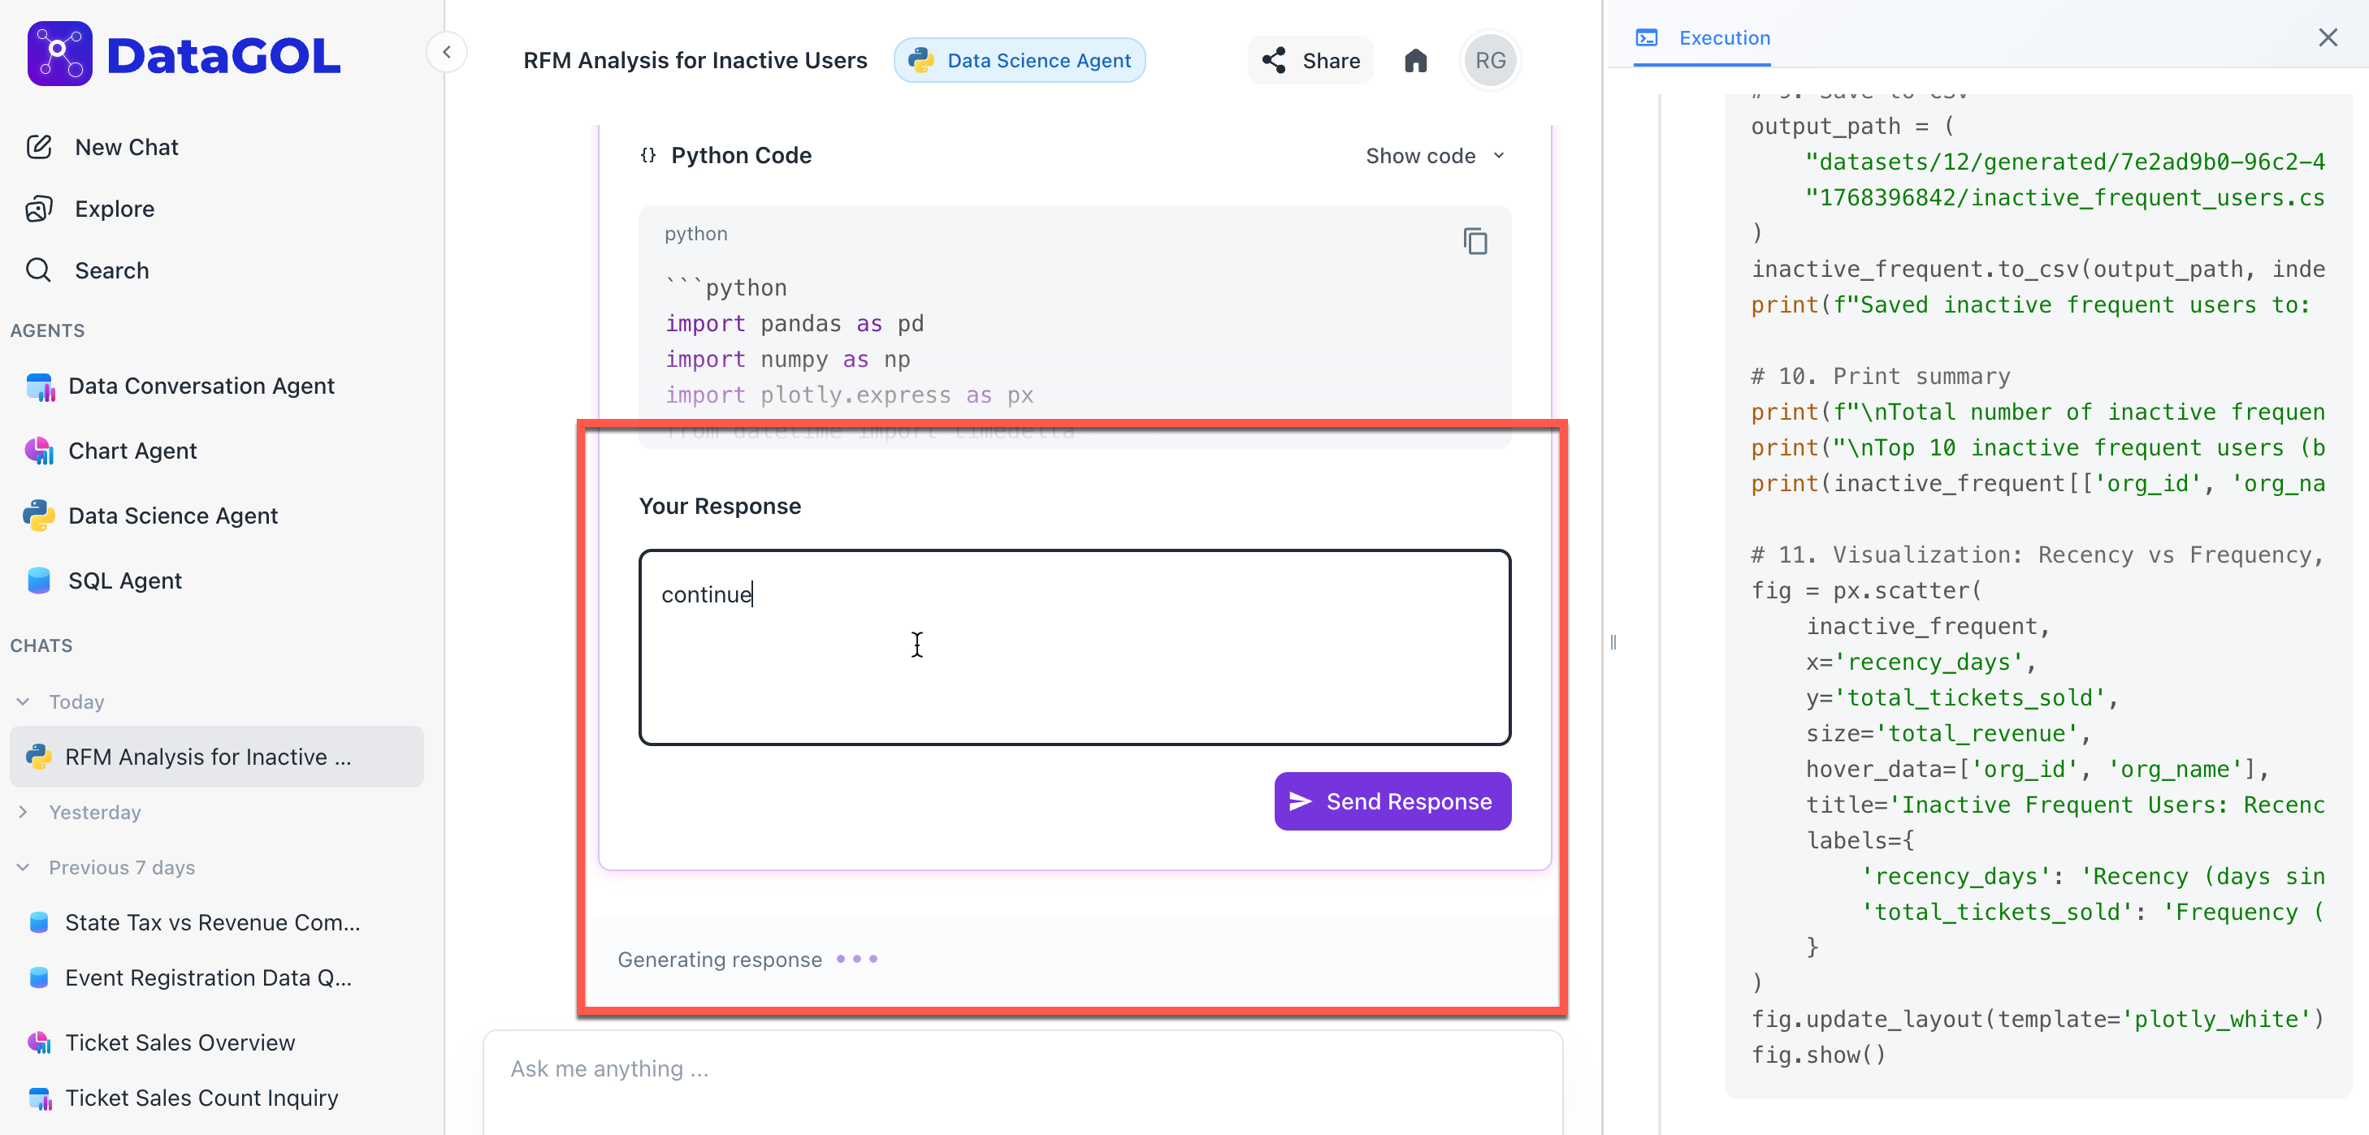Switch to the Execution tab
The width and height of the screenshot is (2369, 1135).
click(1702, 37)
